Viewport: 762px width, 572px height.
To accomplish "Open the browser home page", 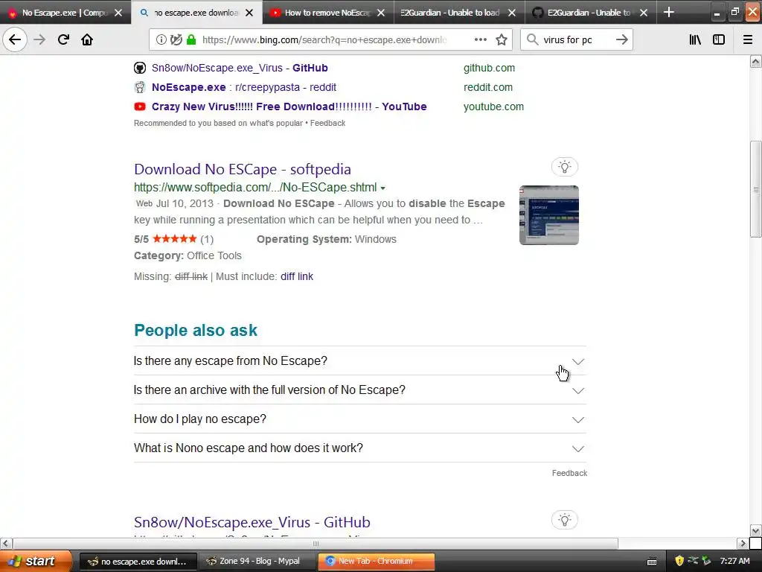I will [x=87, y=39].
